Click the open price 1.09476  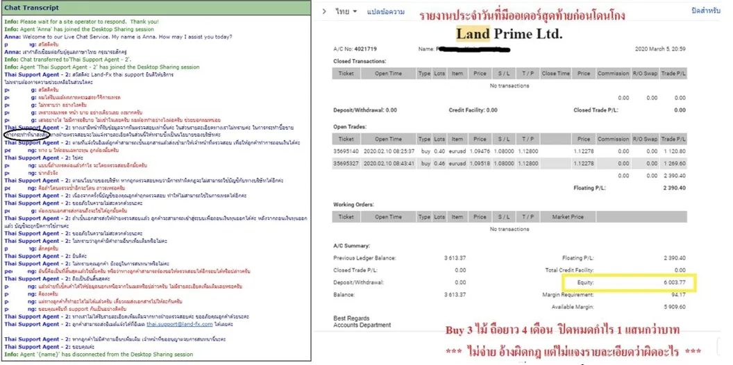tap(480, 151)
